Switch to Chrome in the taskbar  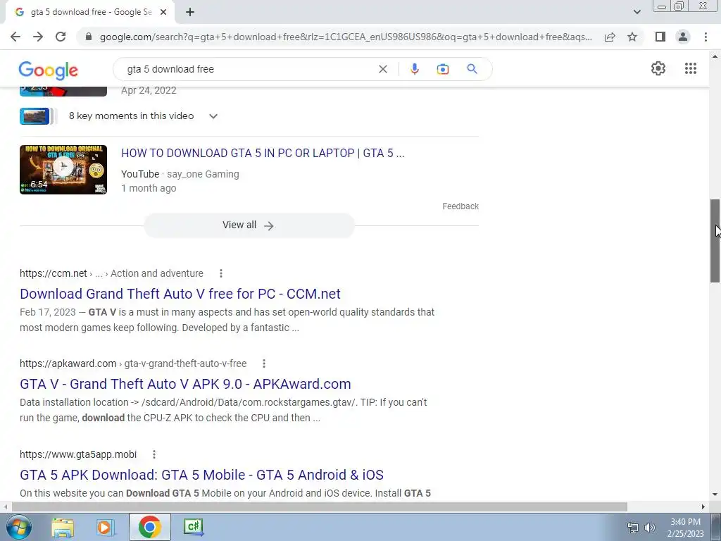(x=149, y=527)
